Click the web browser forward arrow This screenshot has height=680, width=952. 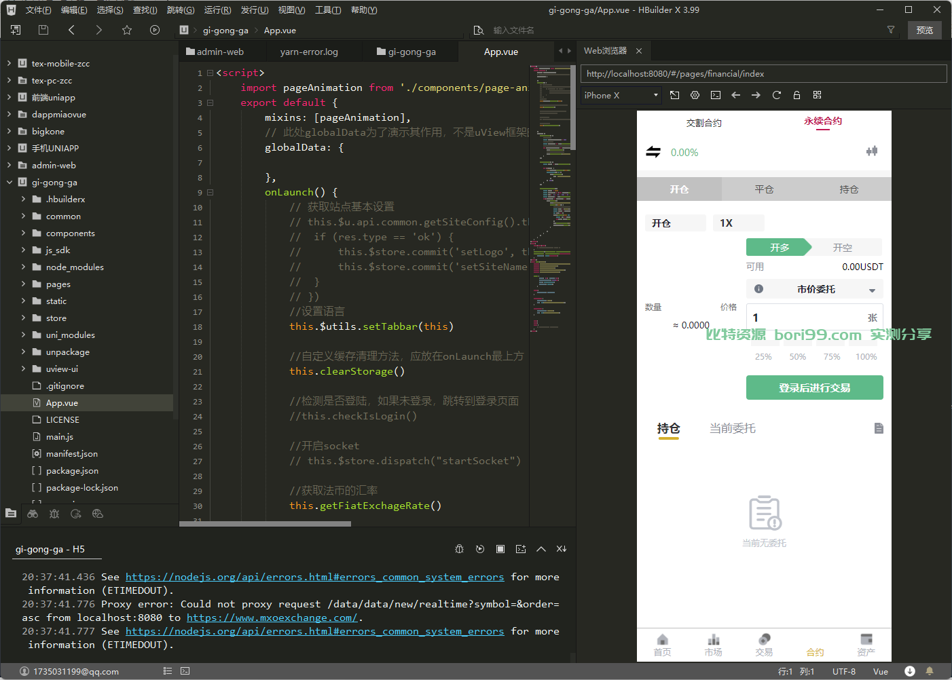[x=756, y=95]
